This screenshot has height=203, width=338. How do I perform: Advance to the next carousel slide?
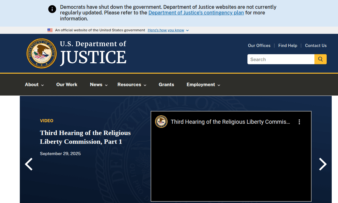click(323, 164)
